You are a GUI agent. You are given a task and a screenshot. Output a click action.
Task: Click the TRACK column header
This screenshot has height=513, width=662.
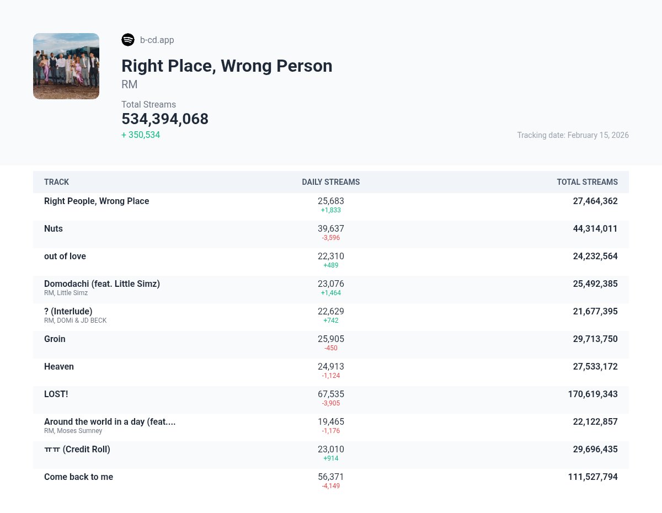point(57,182)
